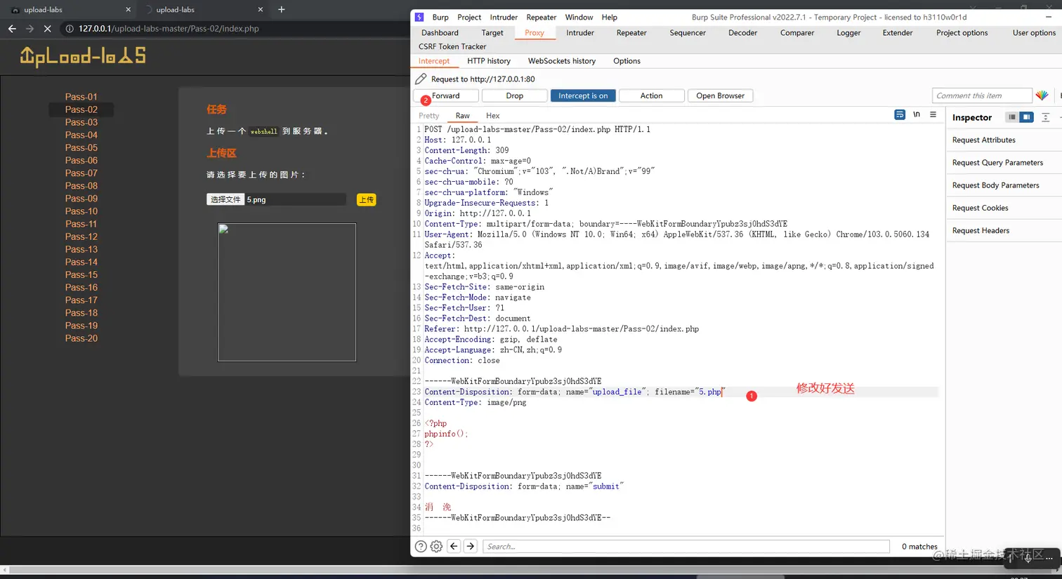Open search settings gear icon
The image size is (1062, 579).
pos(436,546)
